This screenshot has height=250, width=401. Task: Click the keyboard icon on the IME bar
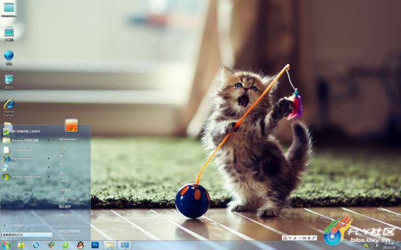(x=305, y=238)
